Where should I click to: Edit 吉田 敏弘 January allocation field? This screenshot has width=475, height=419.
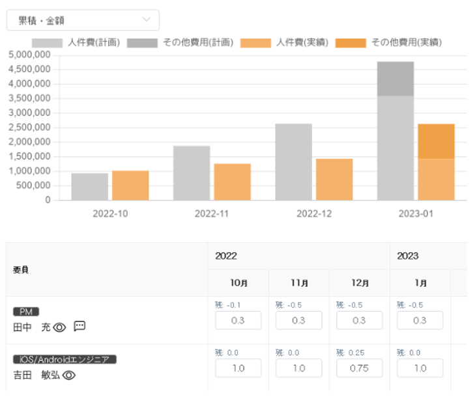coord(420,368)
